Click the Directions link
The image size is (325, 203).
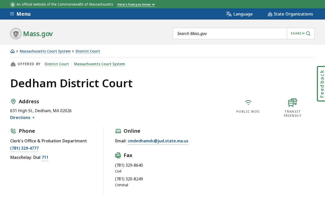click(22, 117)
